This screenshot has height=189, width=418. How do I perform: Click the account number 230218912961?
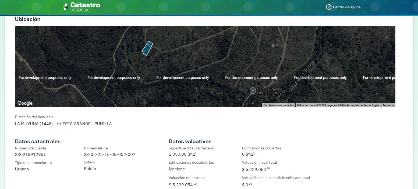[x=30, y=155]
